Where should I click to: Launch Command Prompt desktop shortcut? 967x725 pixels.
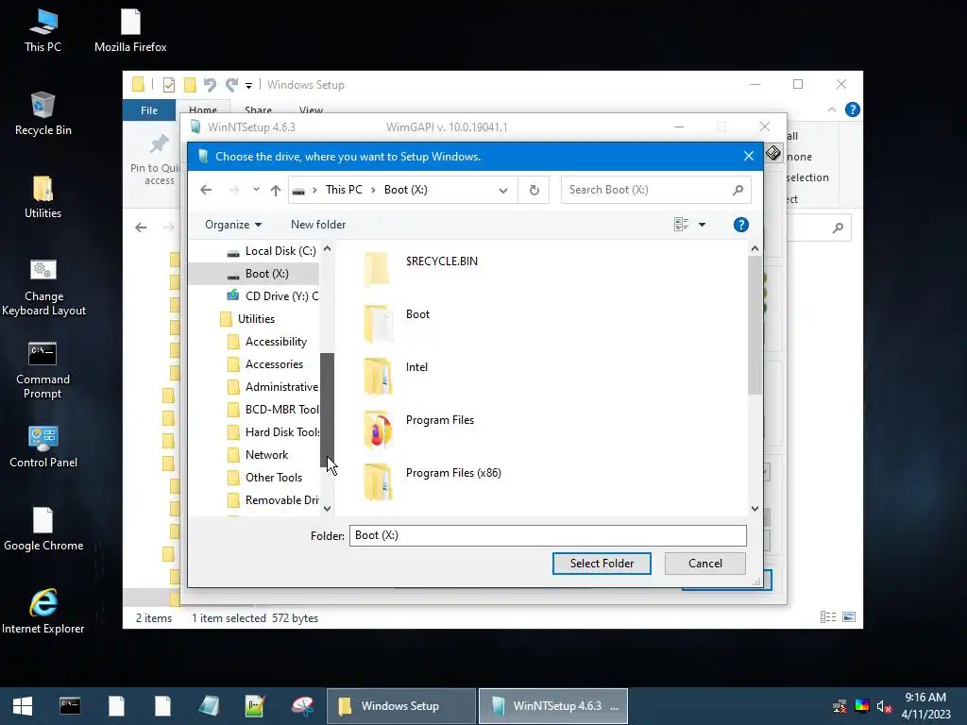[x=42, y=370]
